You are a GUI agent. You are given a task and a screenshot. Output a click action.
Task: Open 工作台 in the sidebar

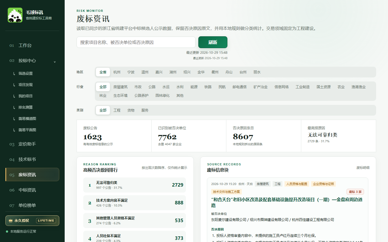(x=32, y=45)
